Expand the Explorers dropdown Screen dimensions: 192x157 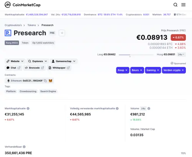tap(38, 61)
